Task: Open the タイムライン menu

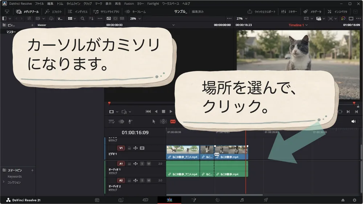Action: point(73,4)
